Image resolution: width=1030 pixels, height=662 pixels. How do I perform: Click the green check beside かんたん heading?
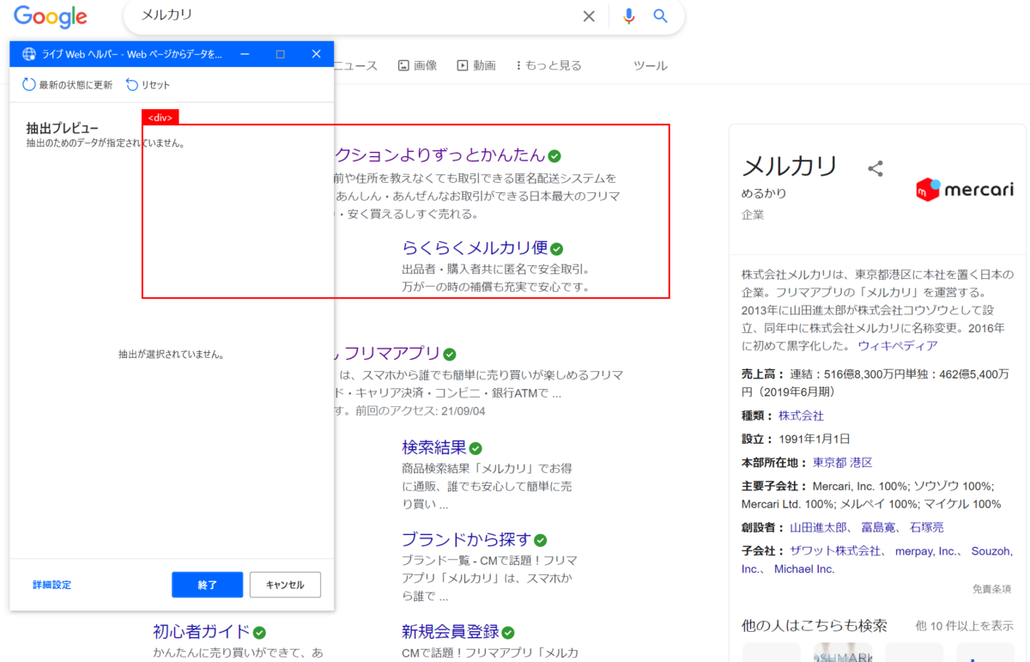tap(554, 156)
